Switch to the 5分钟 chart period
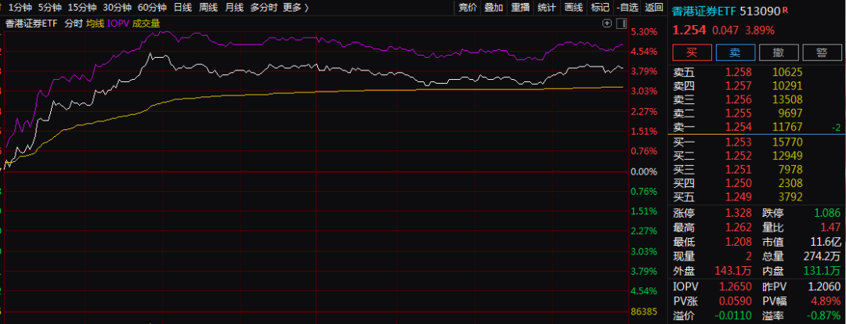846x324 pixels. coord(49,8)
